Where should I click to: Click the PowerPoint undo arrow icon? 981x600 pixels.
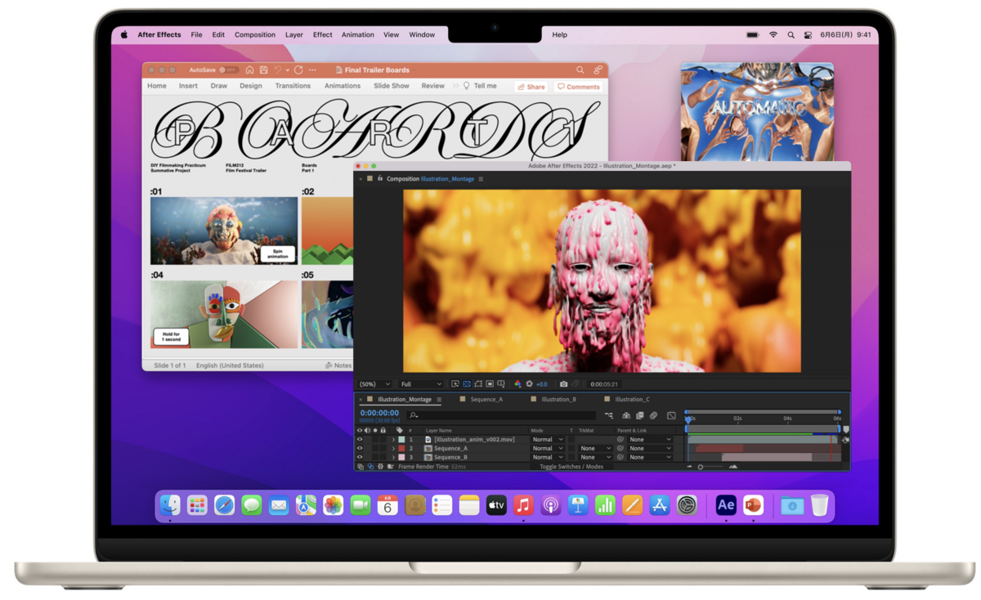(278, 70)
